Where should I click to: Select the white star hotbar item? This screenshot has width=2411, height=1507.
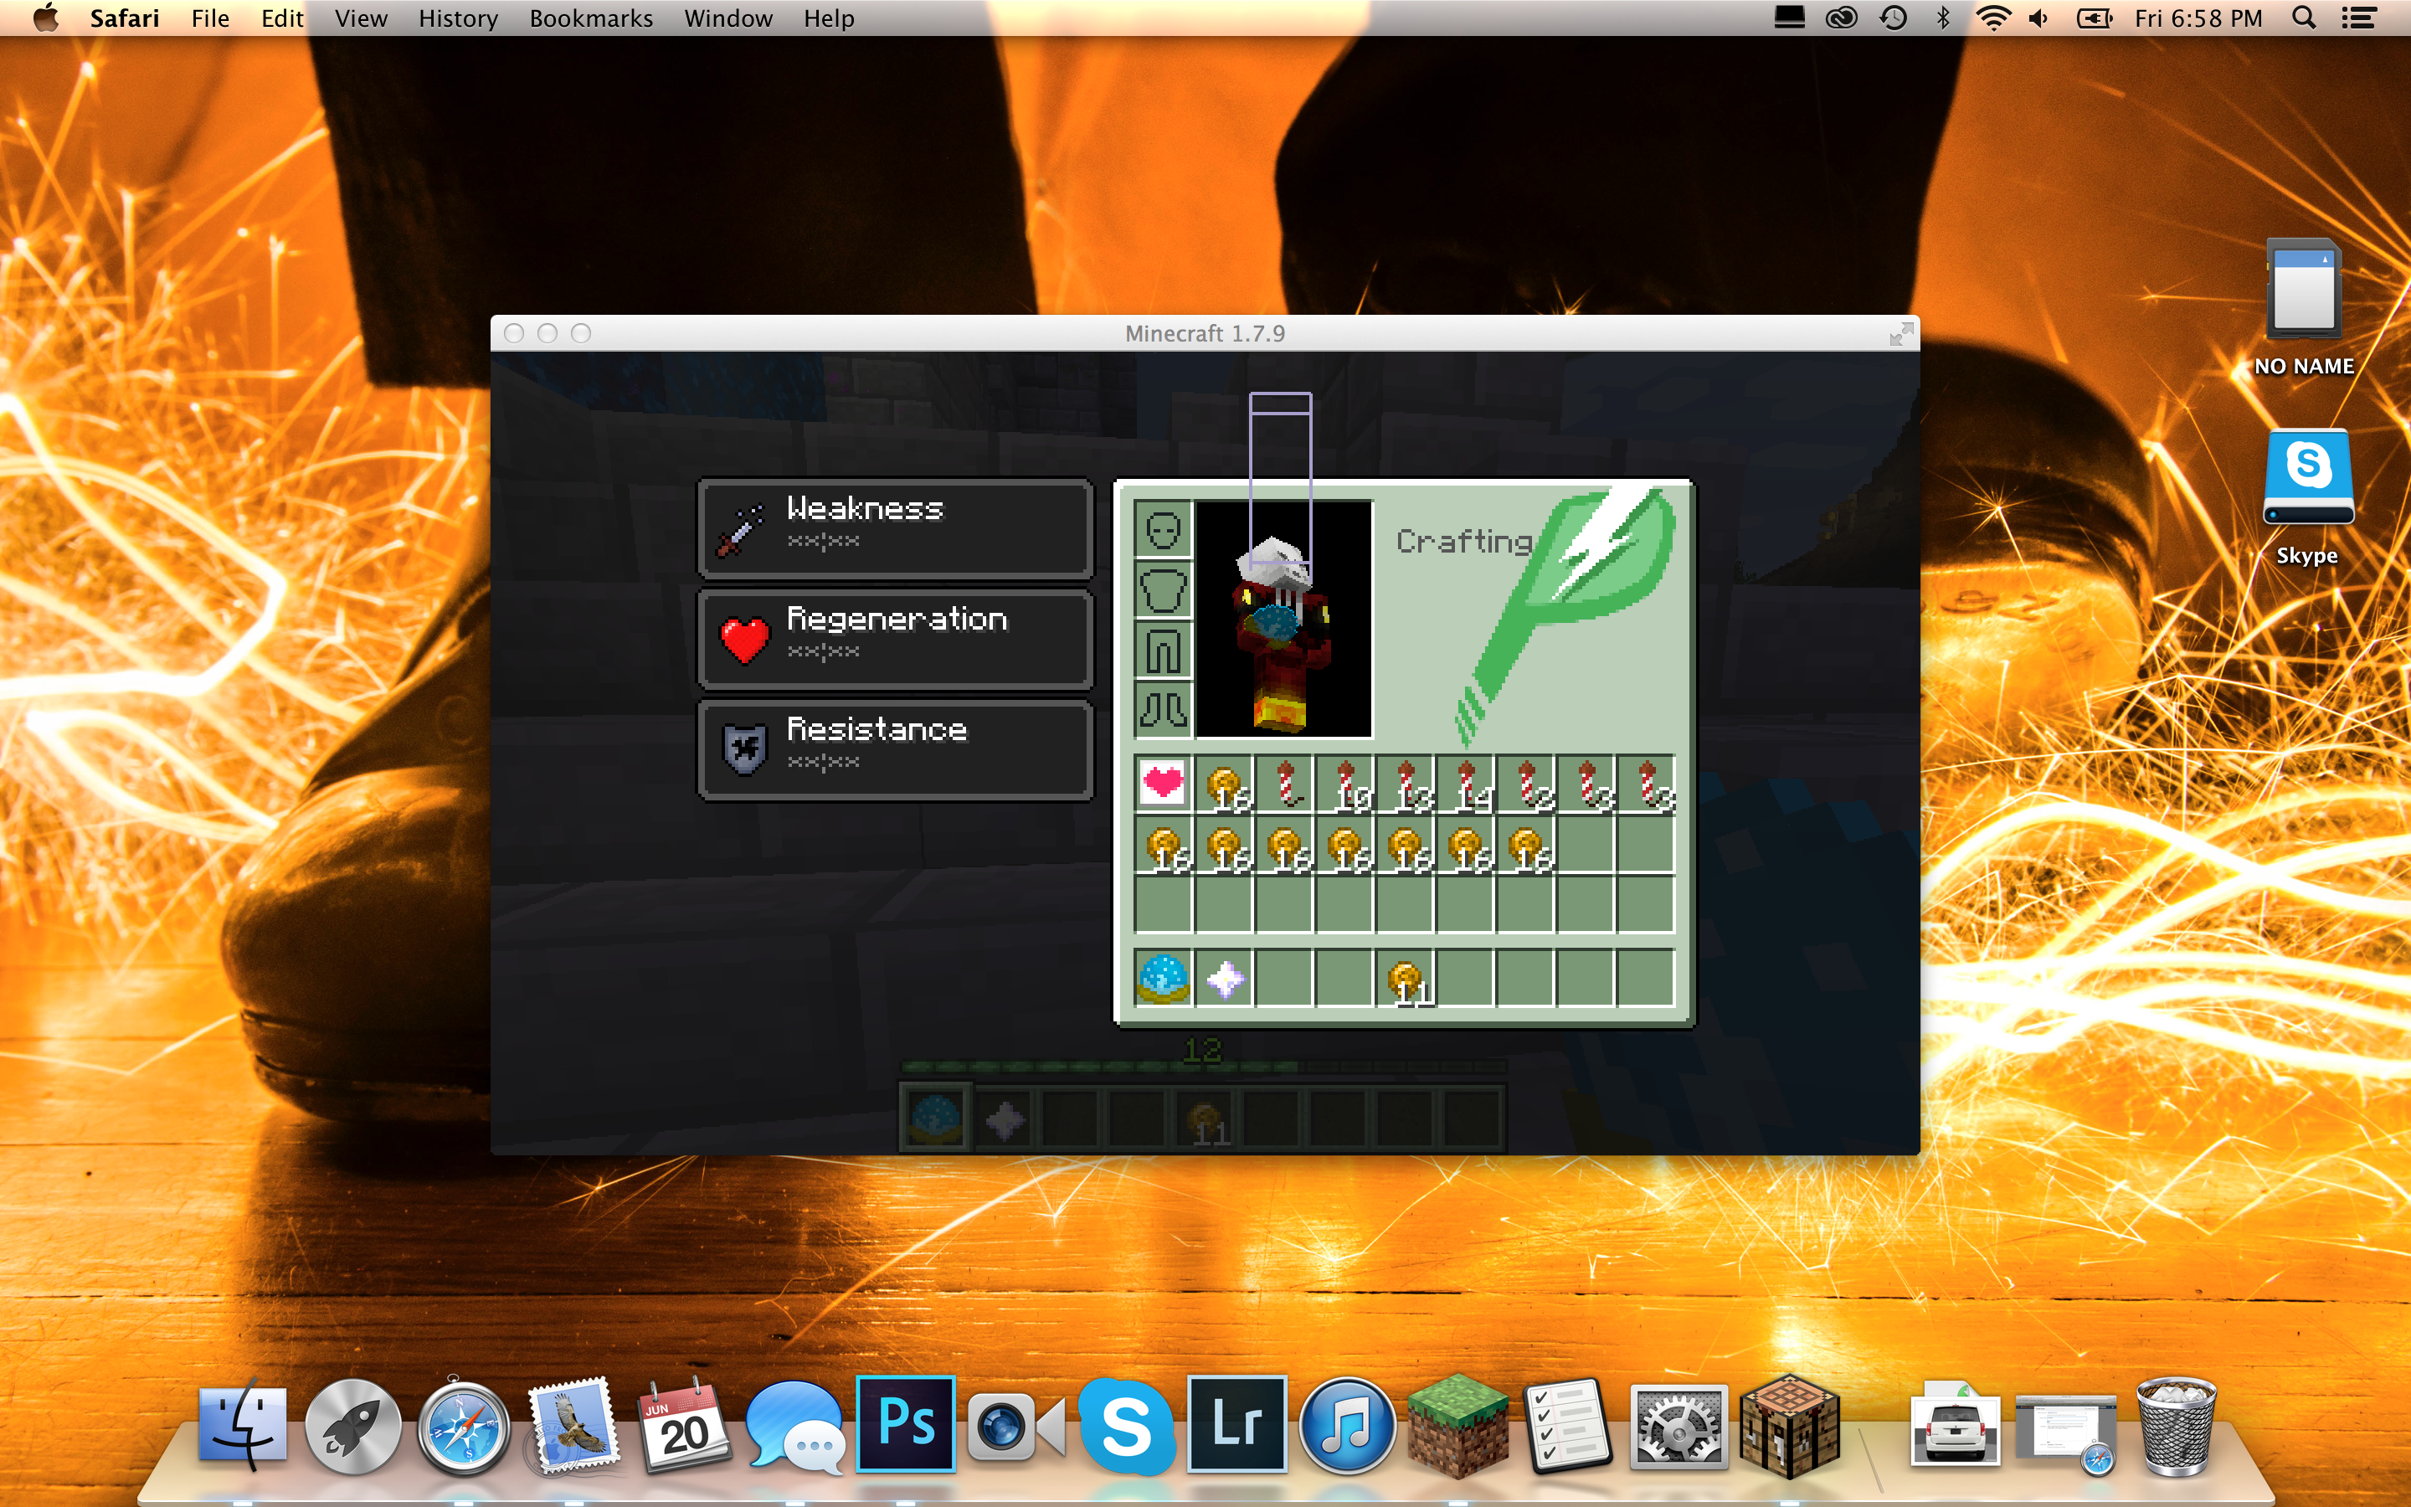(1225, 979)
